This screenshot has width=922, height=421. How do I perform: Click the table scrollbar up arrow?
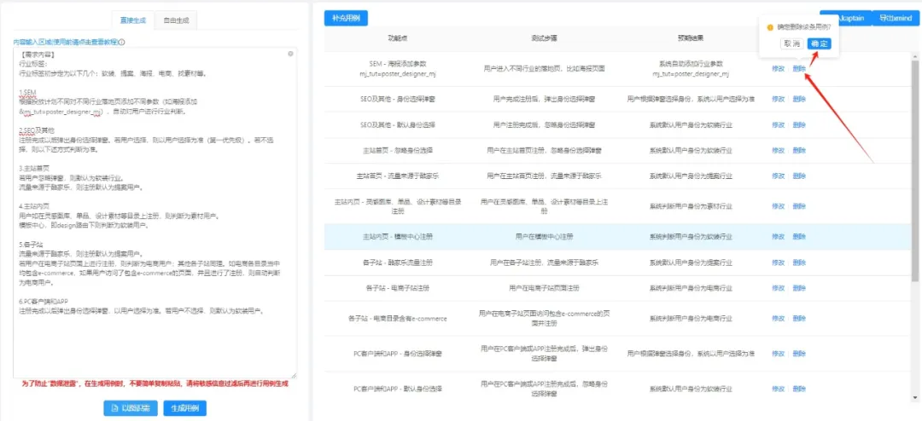(x=915, y=55)
